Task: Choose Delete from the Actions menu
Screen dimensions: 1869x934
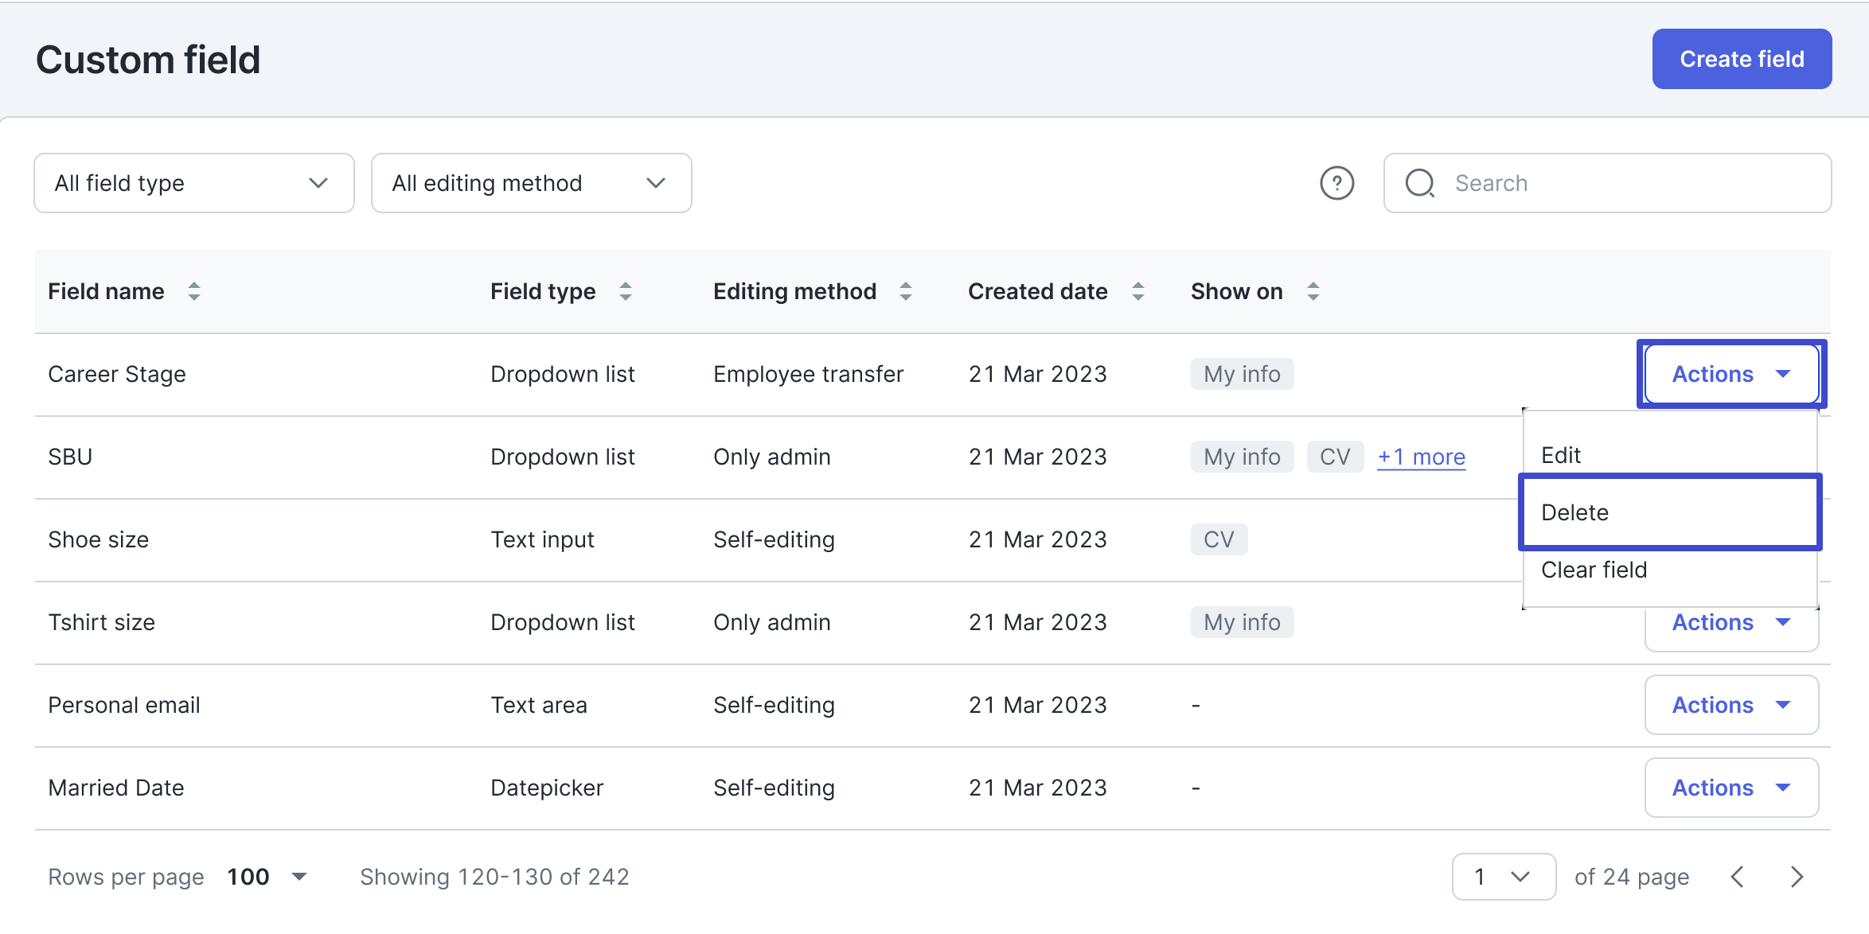Action: coord(1669,512)
